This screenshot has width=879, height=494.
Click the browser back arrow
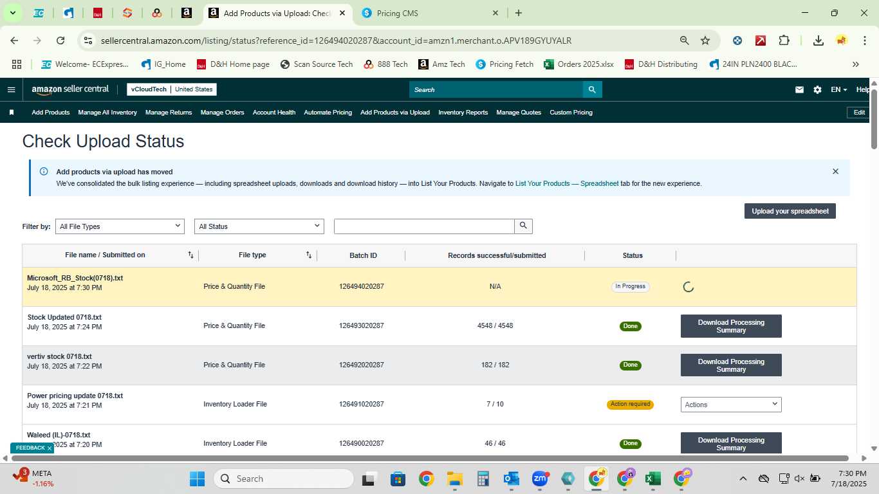coord(14,41)
